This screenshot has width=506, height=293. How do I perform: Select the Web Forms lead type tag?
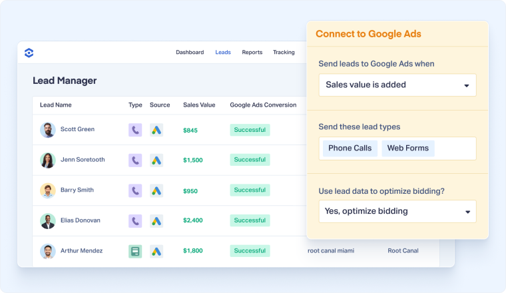pyautogui.click(x=408, y=148)
